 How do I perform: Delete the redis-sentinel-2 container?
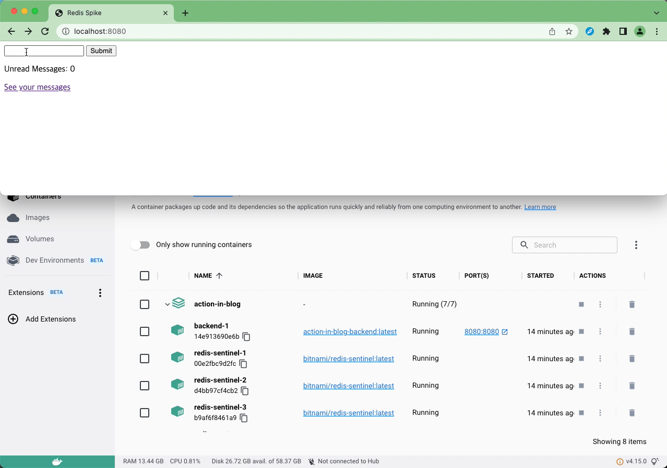click(x=632, y=386)
